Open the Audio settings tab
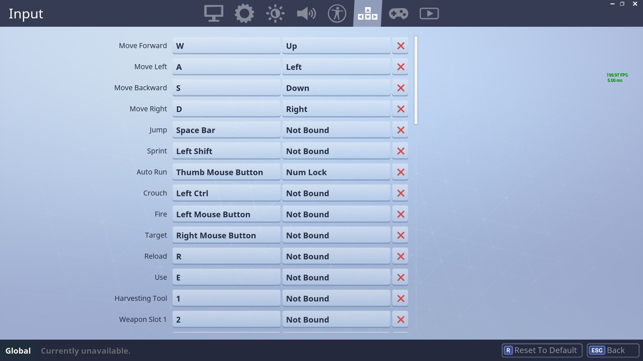 pos(306,13)
